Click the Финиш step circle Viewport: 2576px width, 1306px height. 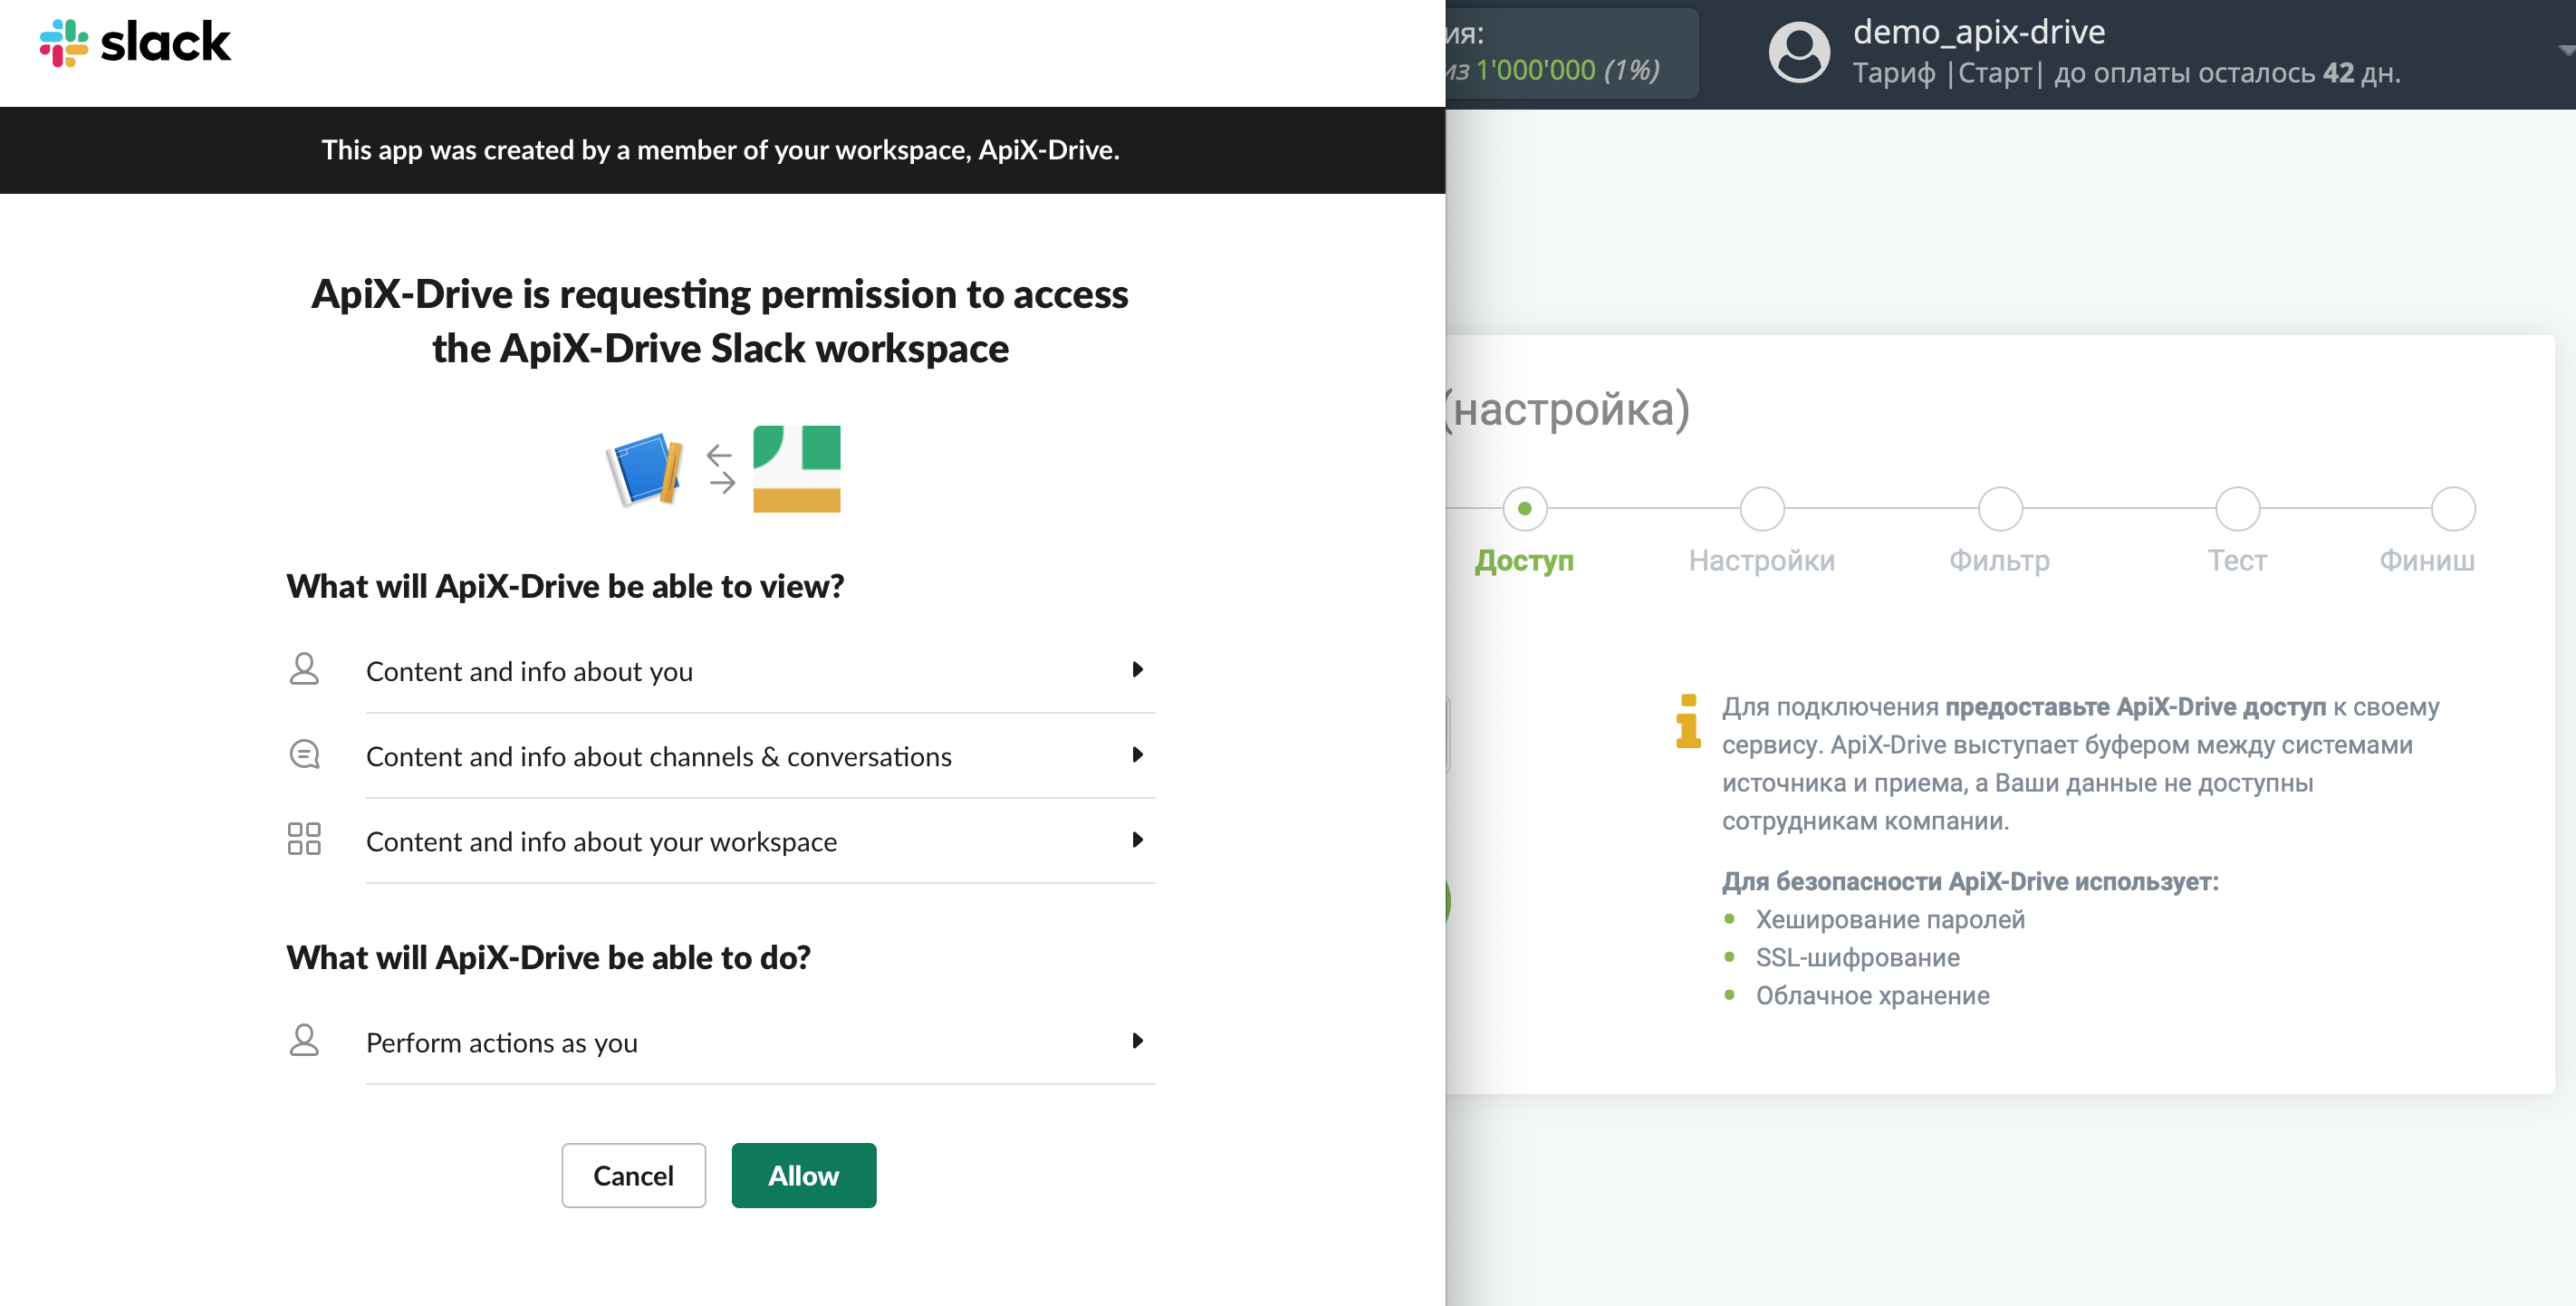[x=2454, y=509]
